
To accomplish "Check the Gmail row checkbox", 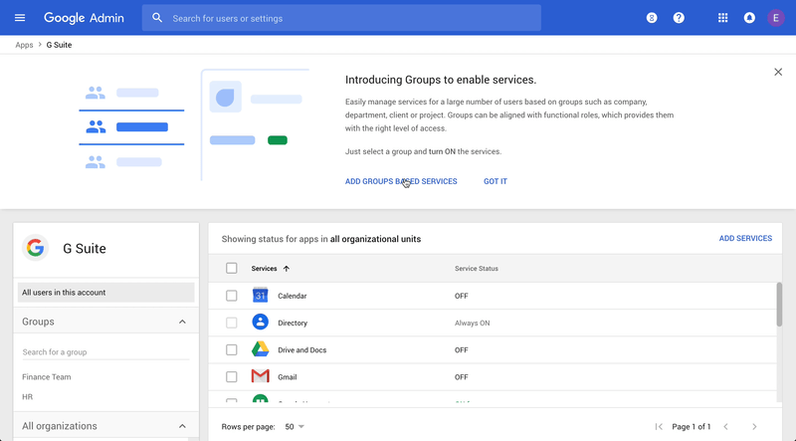I will 232,376.
